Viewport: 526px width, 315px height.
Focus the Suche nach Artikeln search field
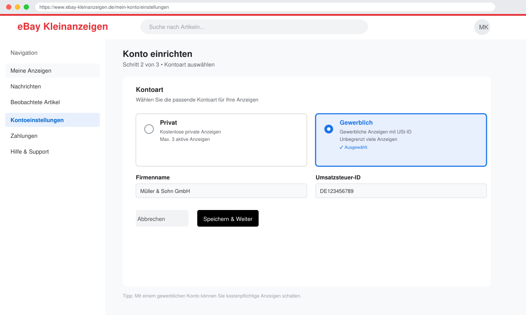tap(254, 27)
